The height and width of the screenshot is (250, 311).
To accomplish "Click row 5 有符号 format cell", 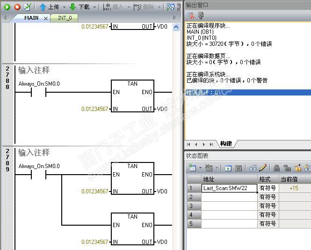I will 268,224.
